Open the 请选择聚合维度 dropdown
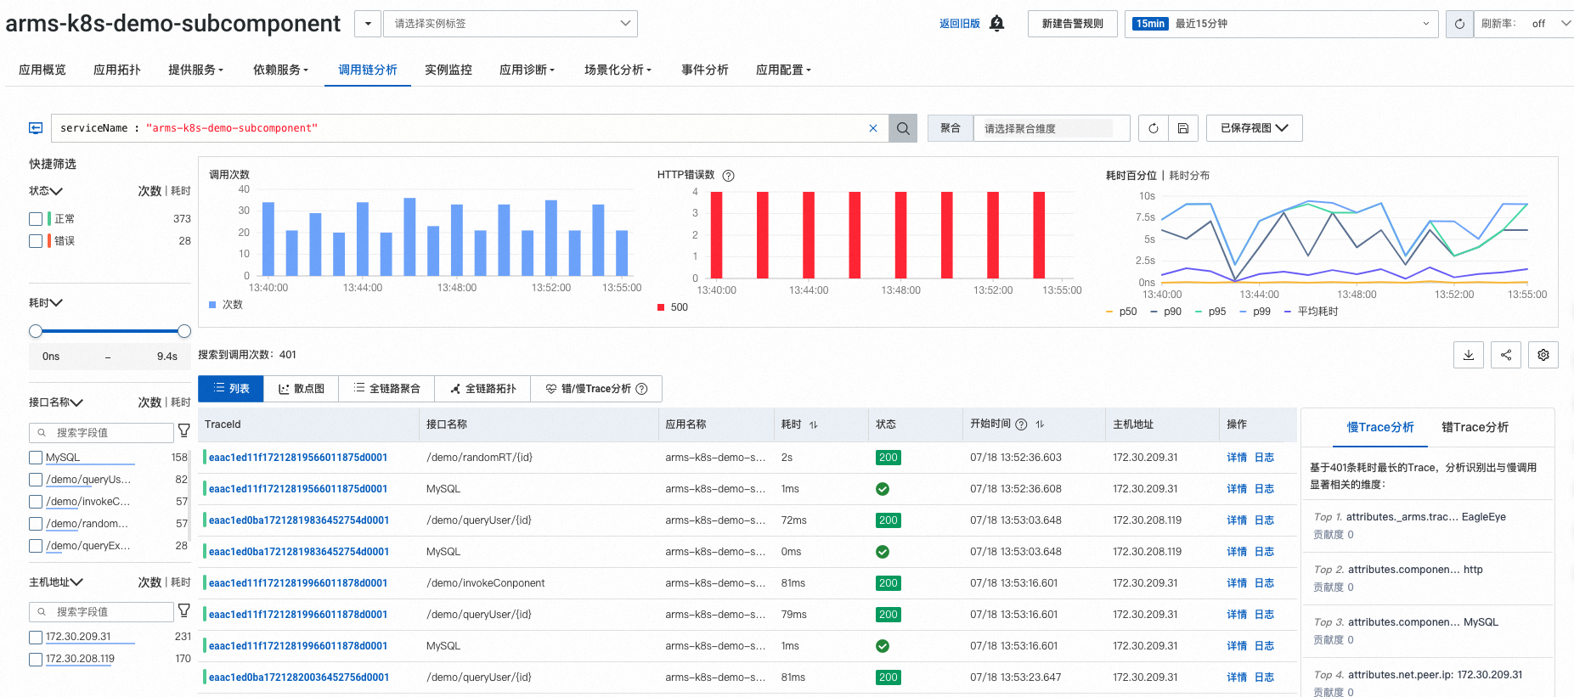1574x697 pixels. [1052, 128]
